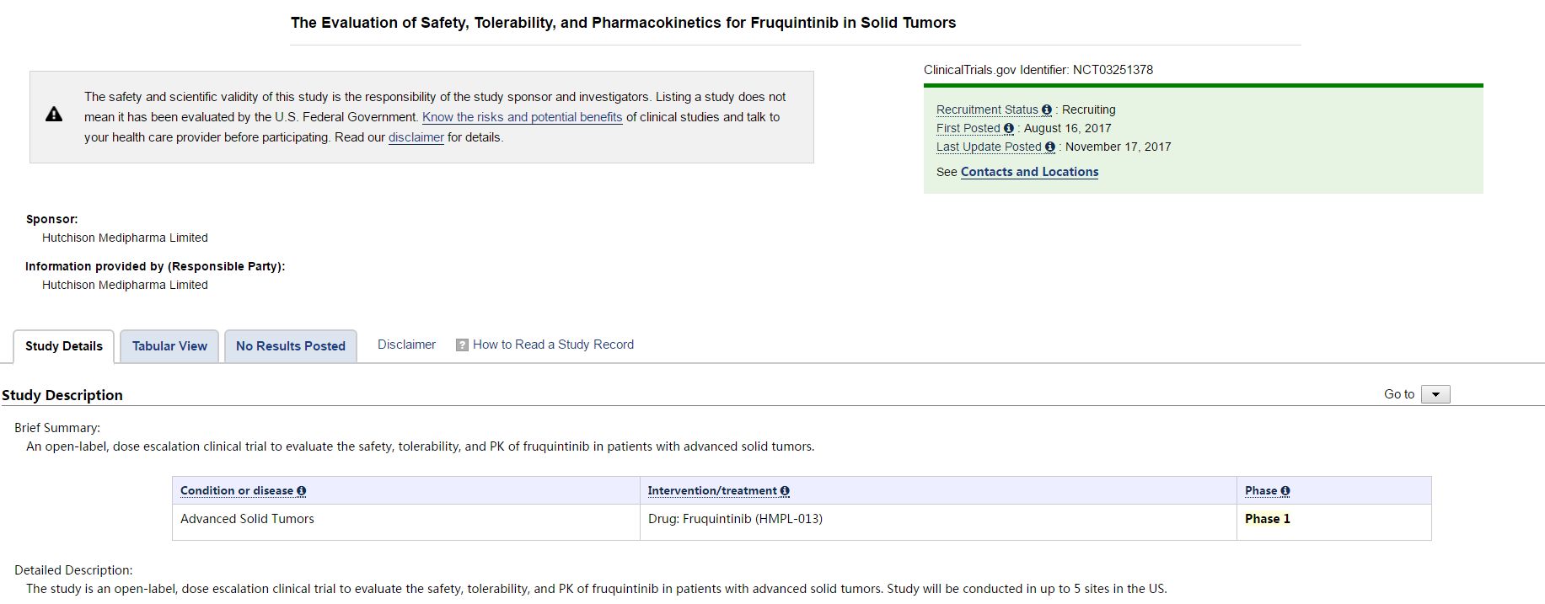The width and height of the screenshot is (1545, 604).
Task: Switch to the Tabular View tab
Action: point(169,346)
